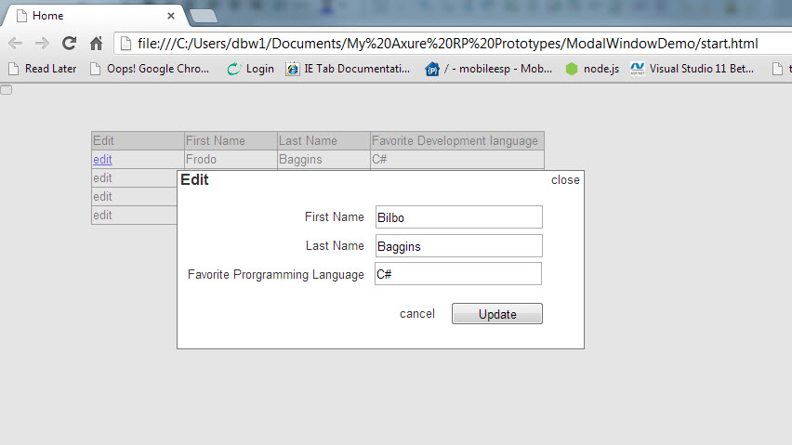Open the node.js bookmark
792x445 pixels.
[x=592, y=69]
